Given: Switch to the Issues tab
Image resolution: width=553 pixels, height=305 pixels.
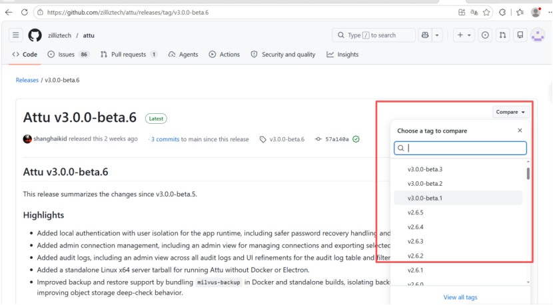Looking at the screenshot, I should click(x=69, y=55).
